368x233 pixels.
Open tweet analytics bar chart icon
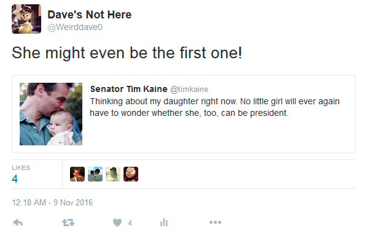coord(164,222)
